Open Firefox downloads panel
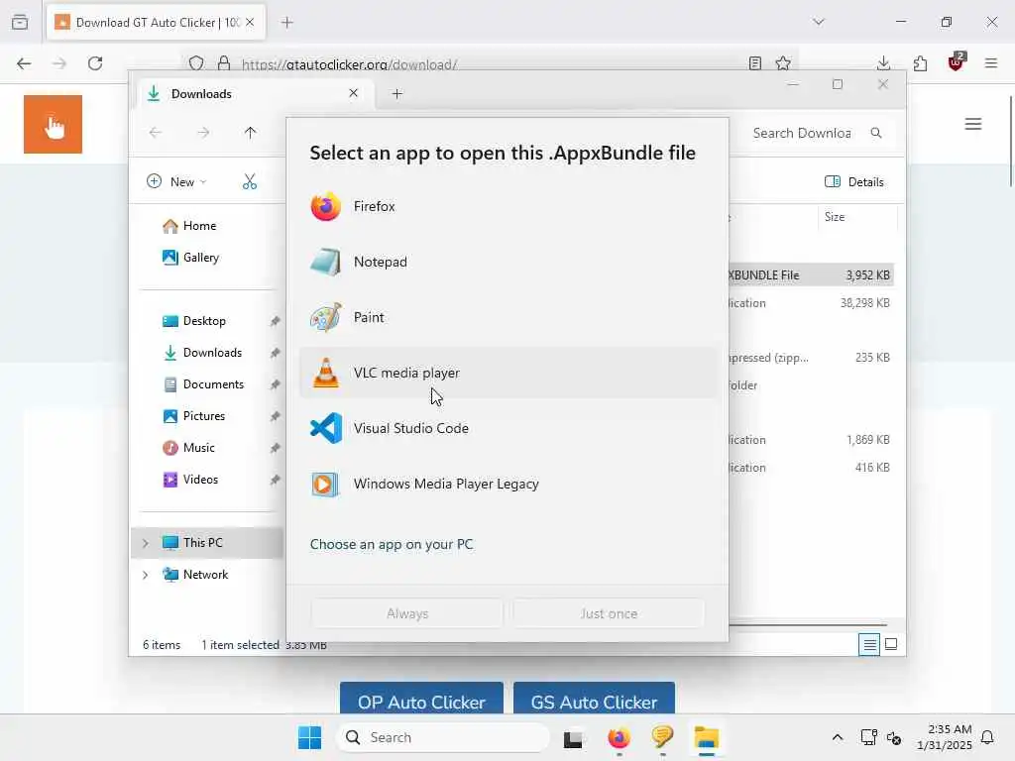The image size is (1015, 761). point(883,63)
